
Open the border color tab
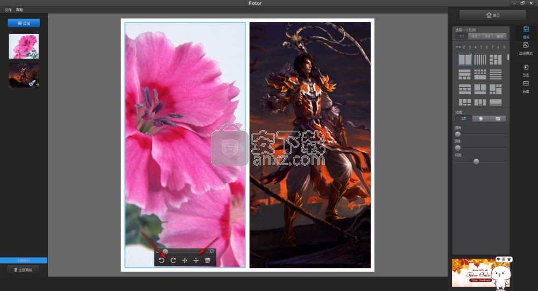click(480, 119)
